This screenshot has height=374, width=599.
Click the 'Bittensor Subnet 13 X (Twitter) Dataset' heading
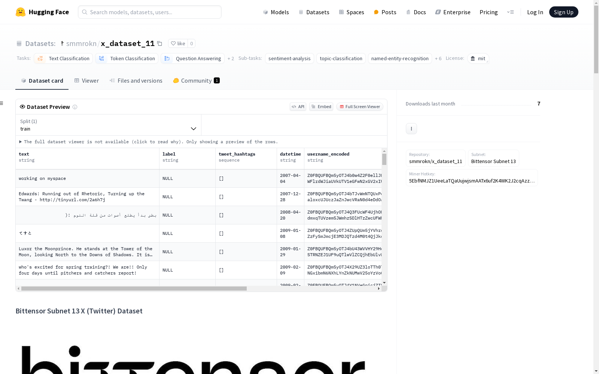[79, 311]
